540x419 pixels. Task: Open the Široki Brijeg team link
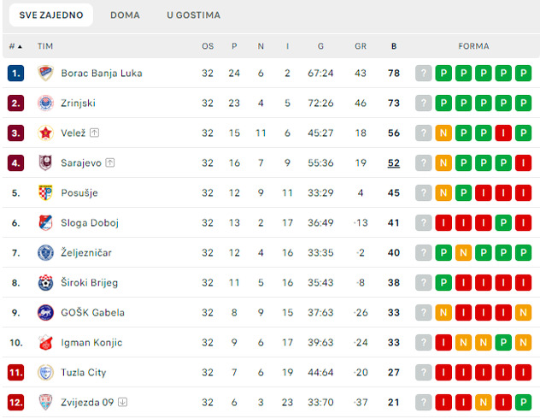[89, 283]
